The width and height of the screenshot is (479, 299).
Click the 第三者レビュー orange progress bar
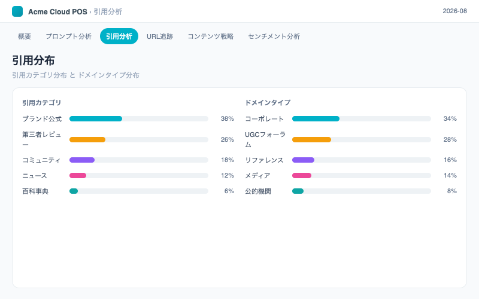click(139, 139)
